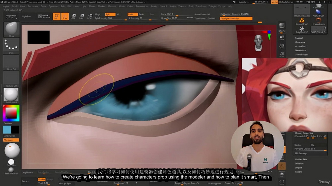Expand the Initialize section

tap(299, 164)
